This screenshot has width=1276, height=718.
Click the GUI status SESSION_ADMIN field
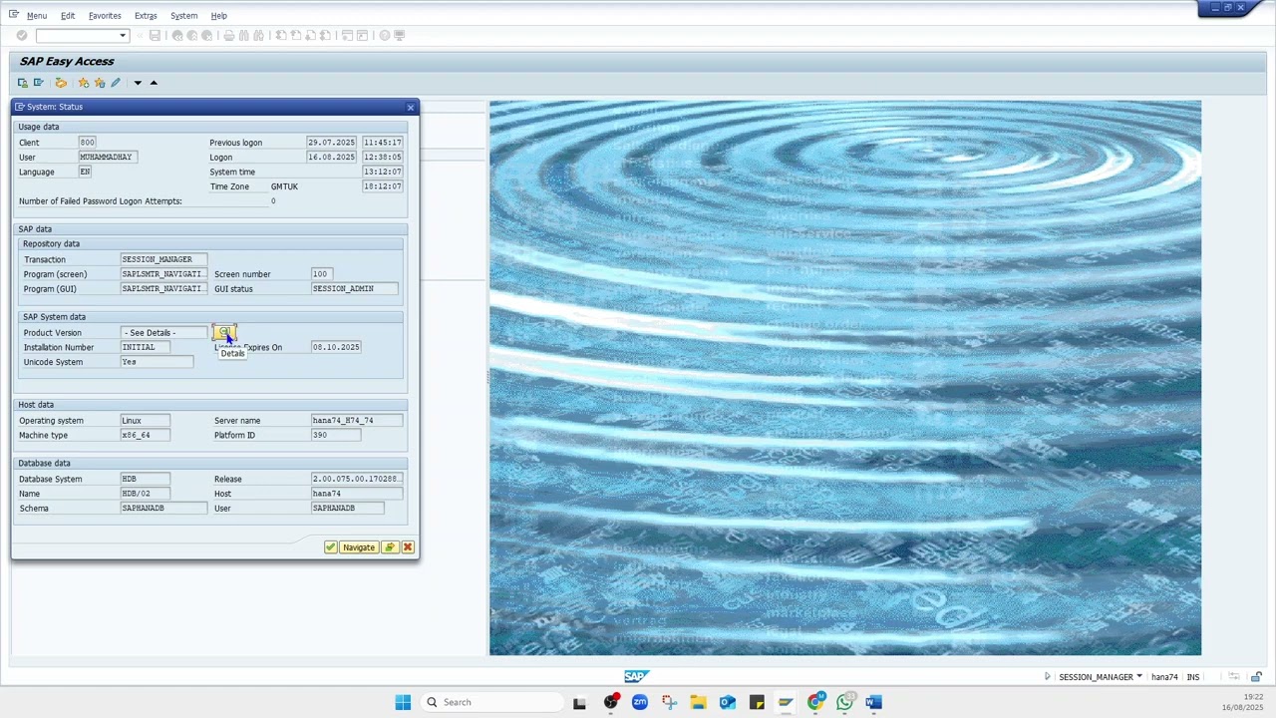tap(354, 288)
